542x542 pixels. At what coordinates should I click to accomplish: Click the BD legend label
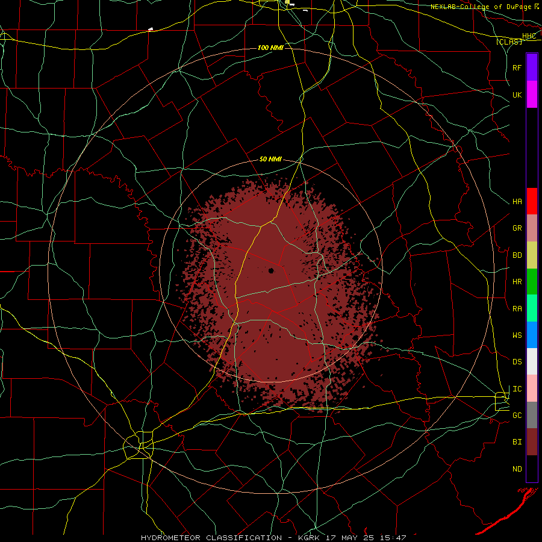[517, 255]
